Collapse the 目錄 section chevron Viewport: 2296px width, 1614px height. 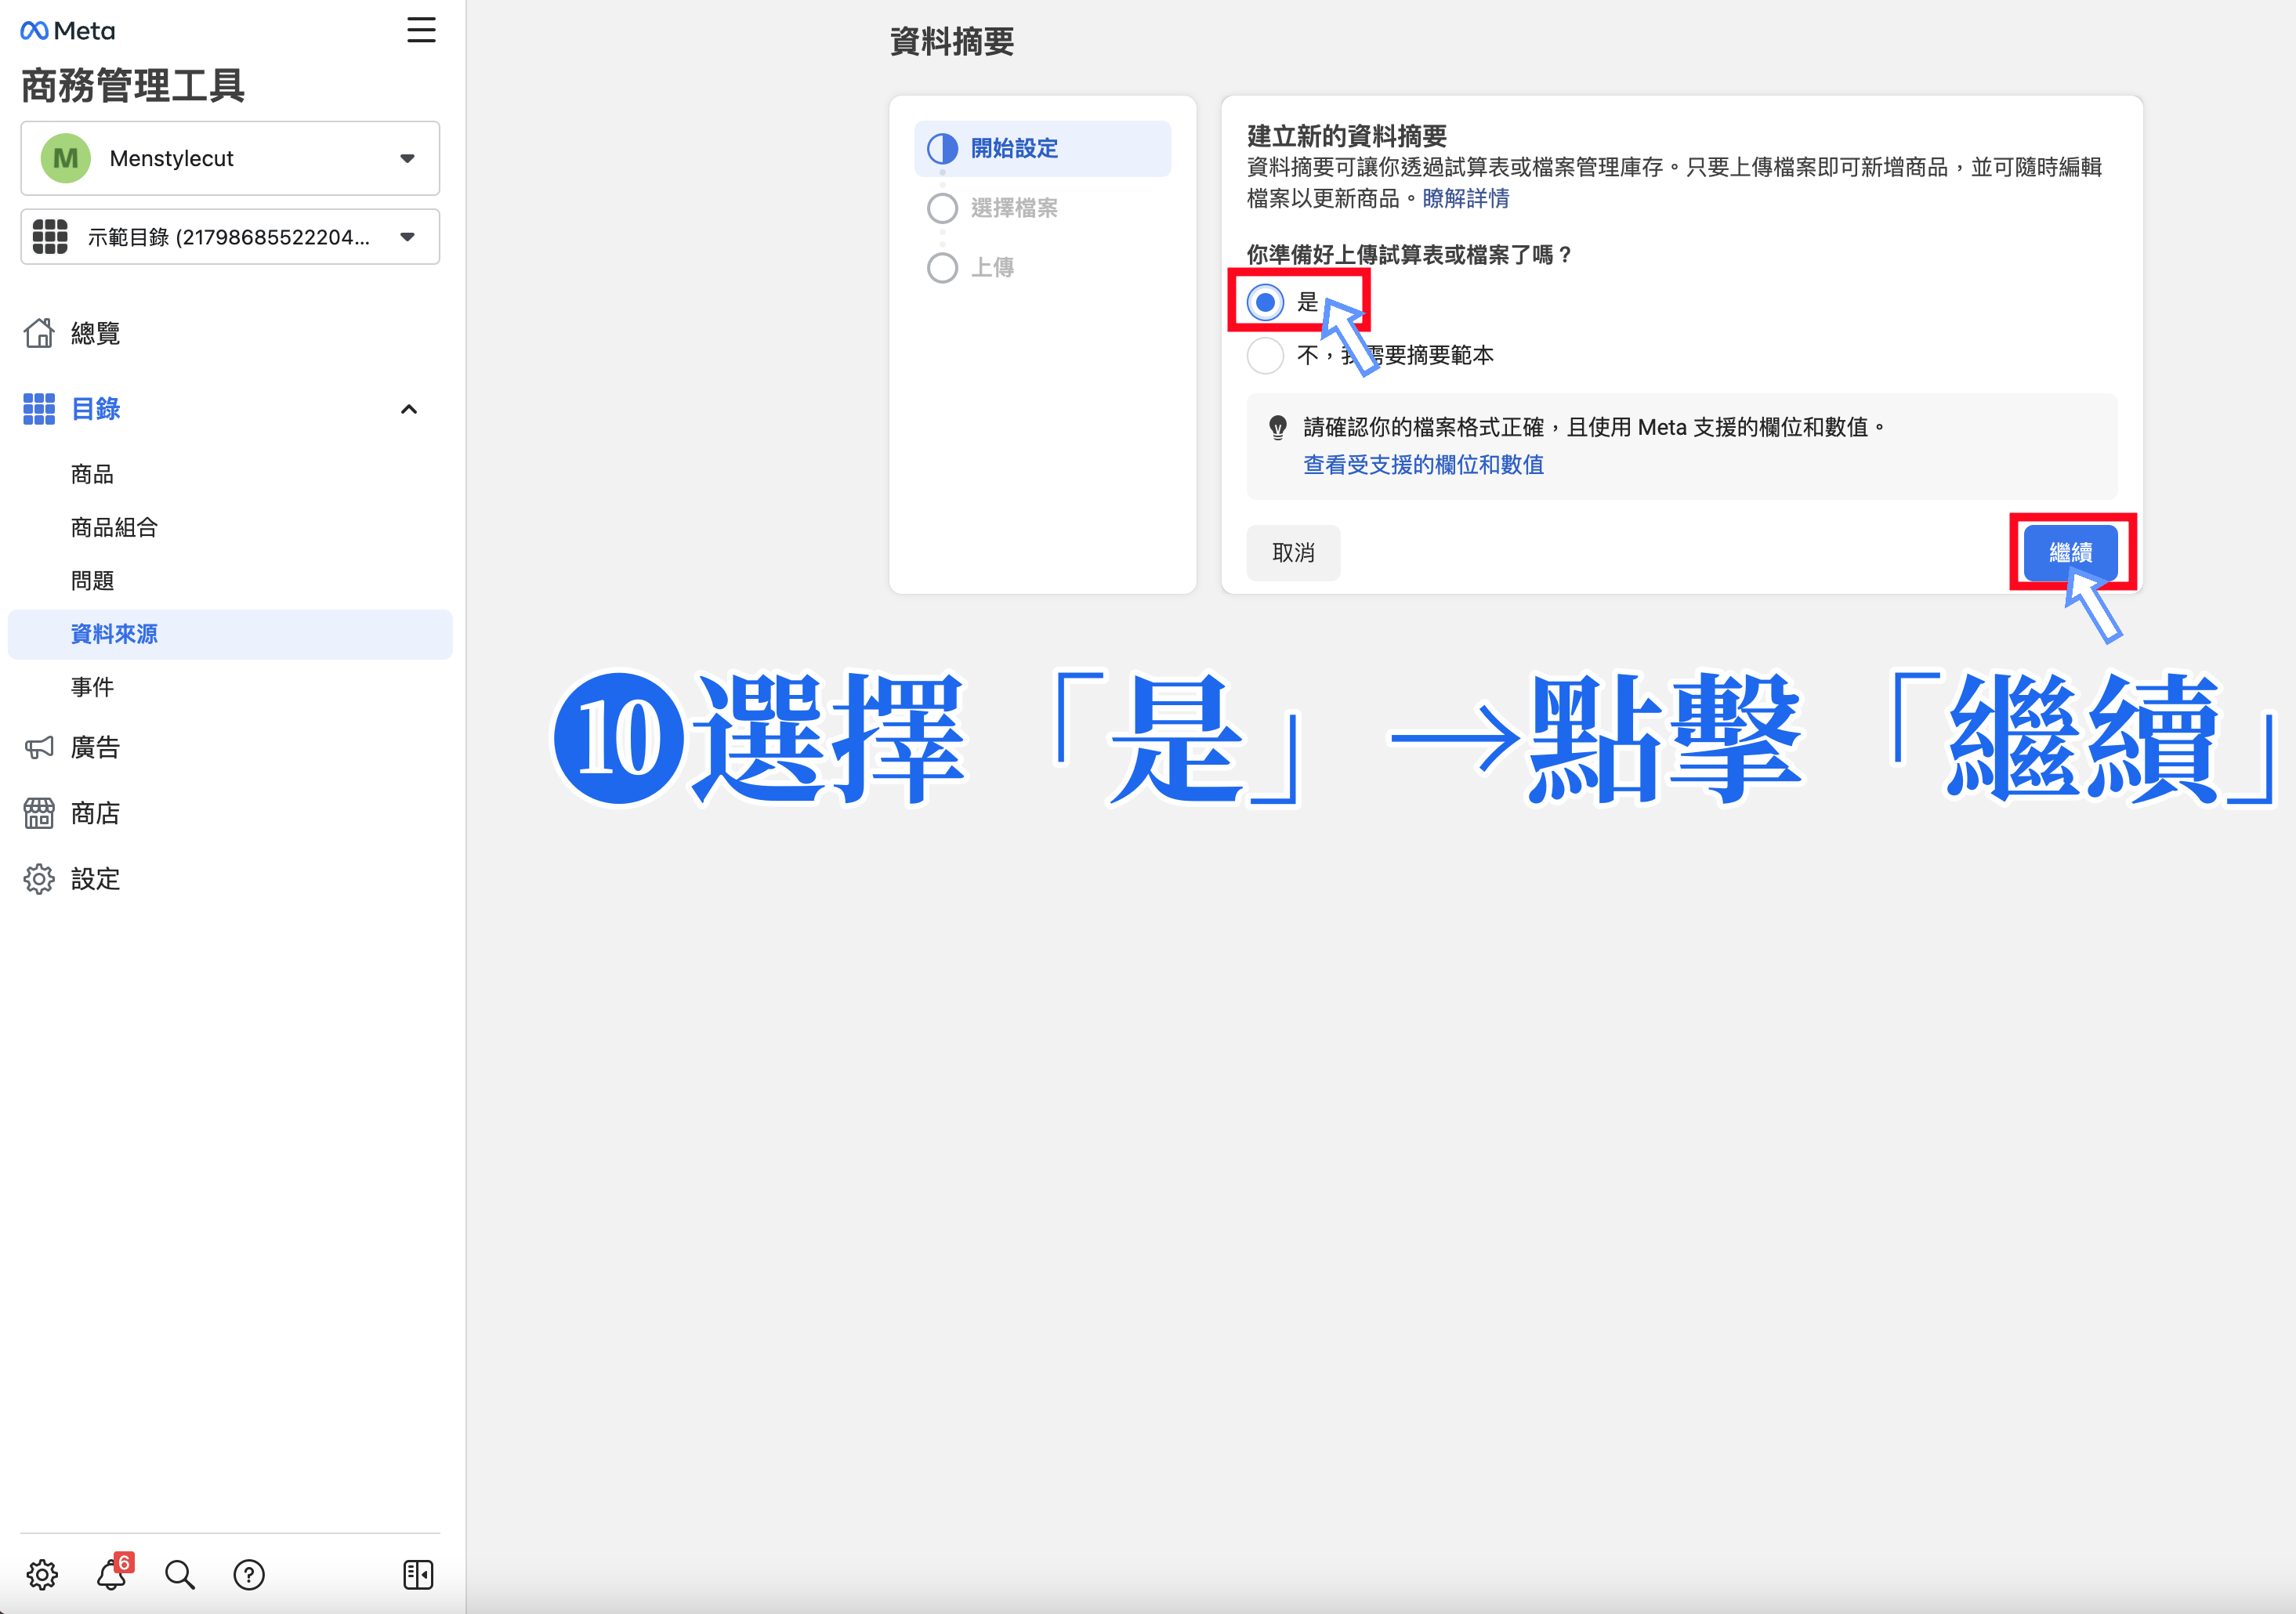(x=409, y=409)
